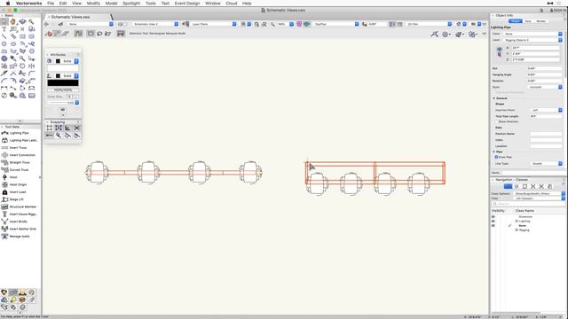Click the Position Name input field
Image resolution: width=568 pixels, height=319 pixels.
pyautogui.click(x=546, y=134)
